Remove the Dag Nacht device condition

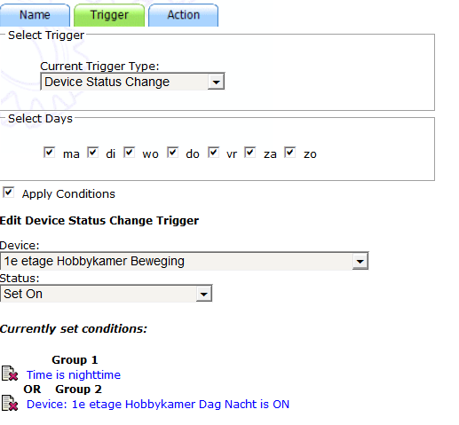[x=10, y=403]
